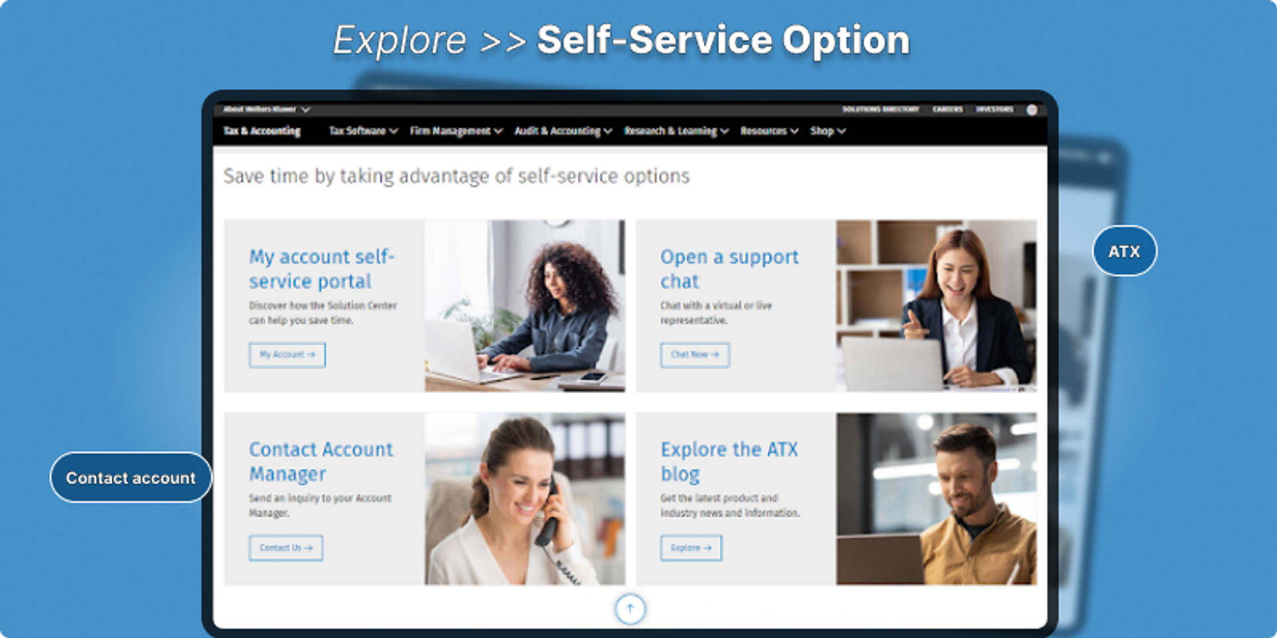Expand Research & Learning menu

[676, 131]
